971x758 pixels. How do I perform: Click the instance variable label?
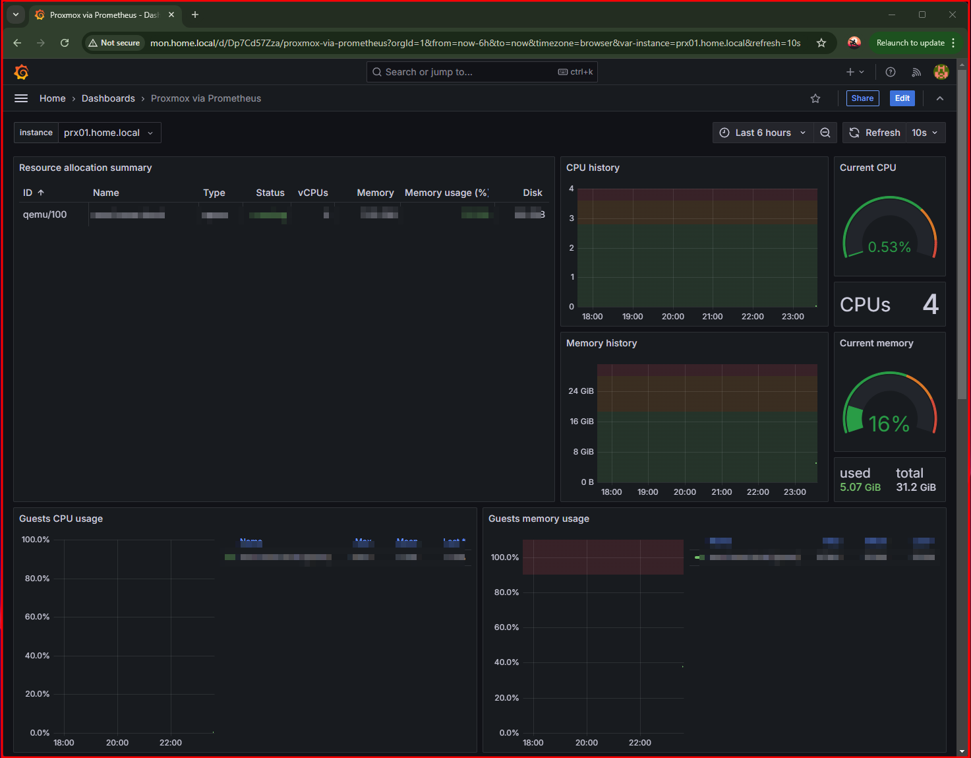36,133
